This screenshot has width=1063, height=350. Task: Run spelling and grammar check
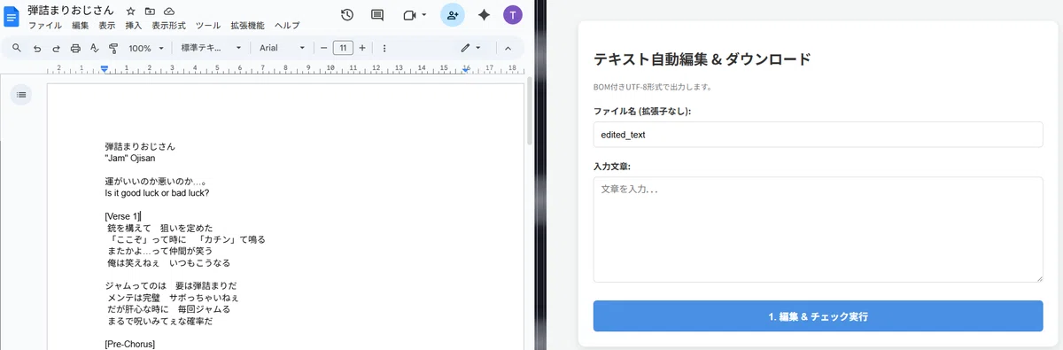(x=94, y=48)
